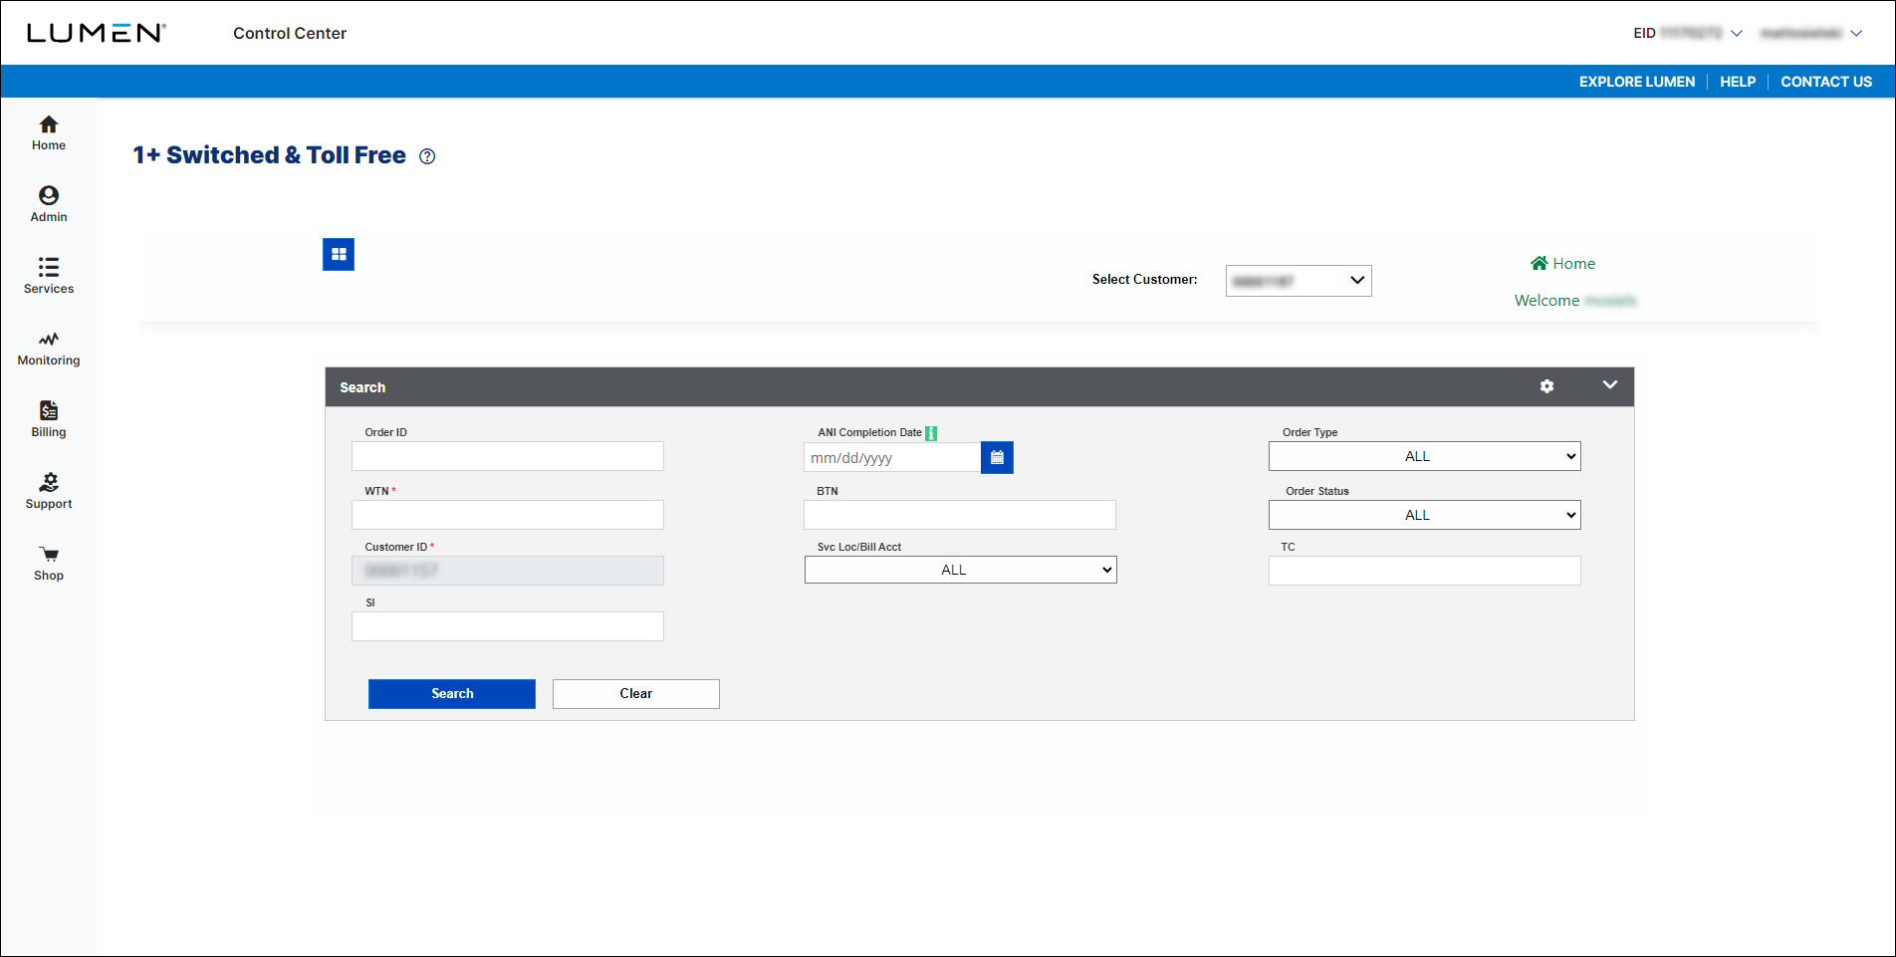Screen dimensions: 1896x957
Task: Go to Monitoring via sidebar icon
Action: (48, 346)
